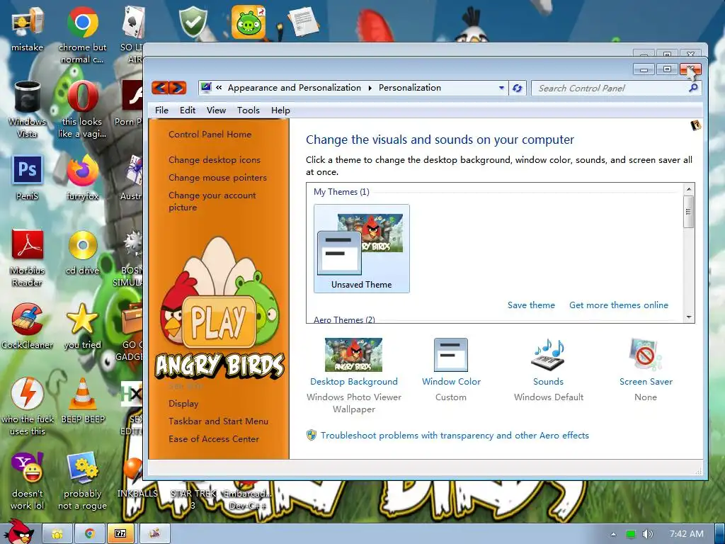Open Change desktop icons link
The image size is (725, 544).
click(x=214, y=159)
